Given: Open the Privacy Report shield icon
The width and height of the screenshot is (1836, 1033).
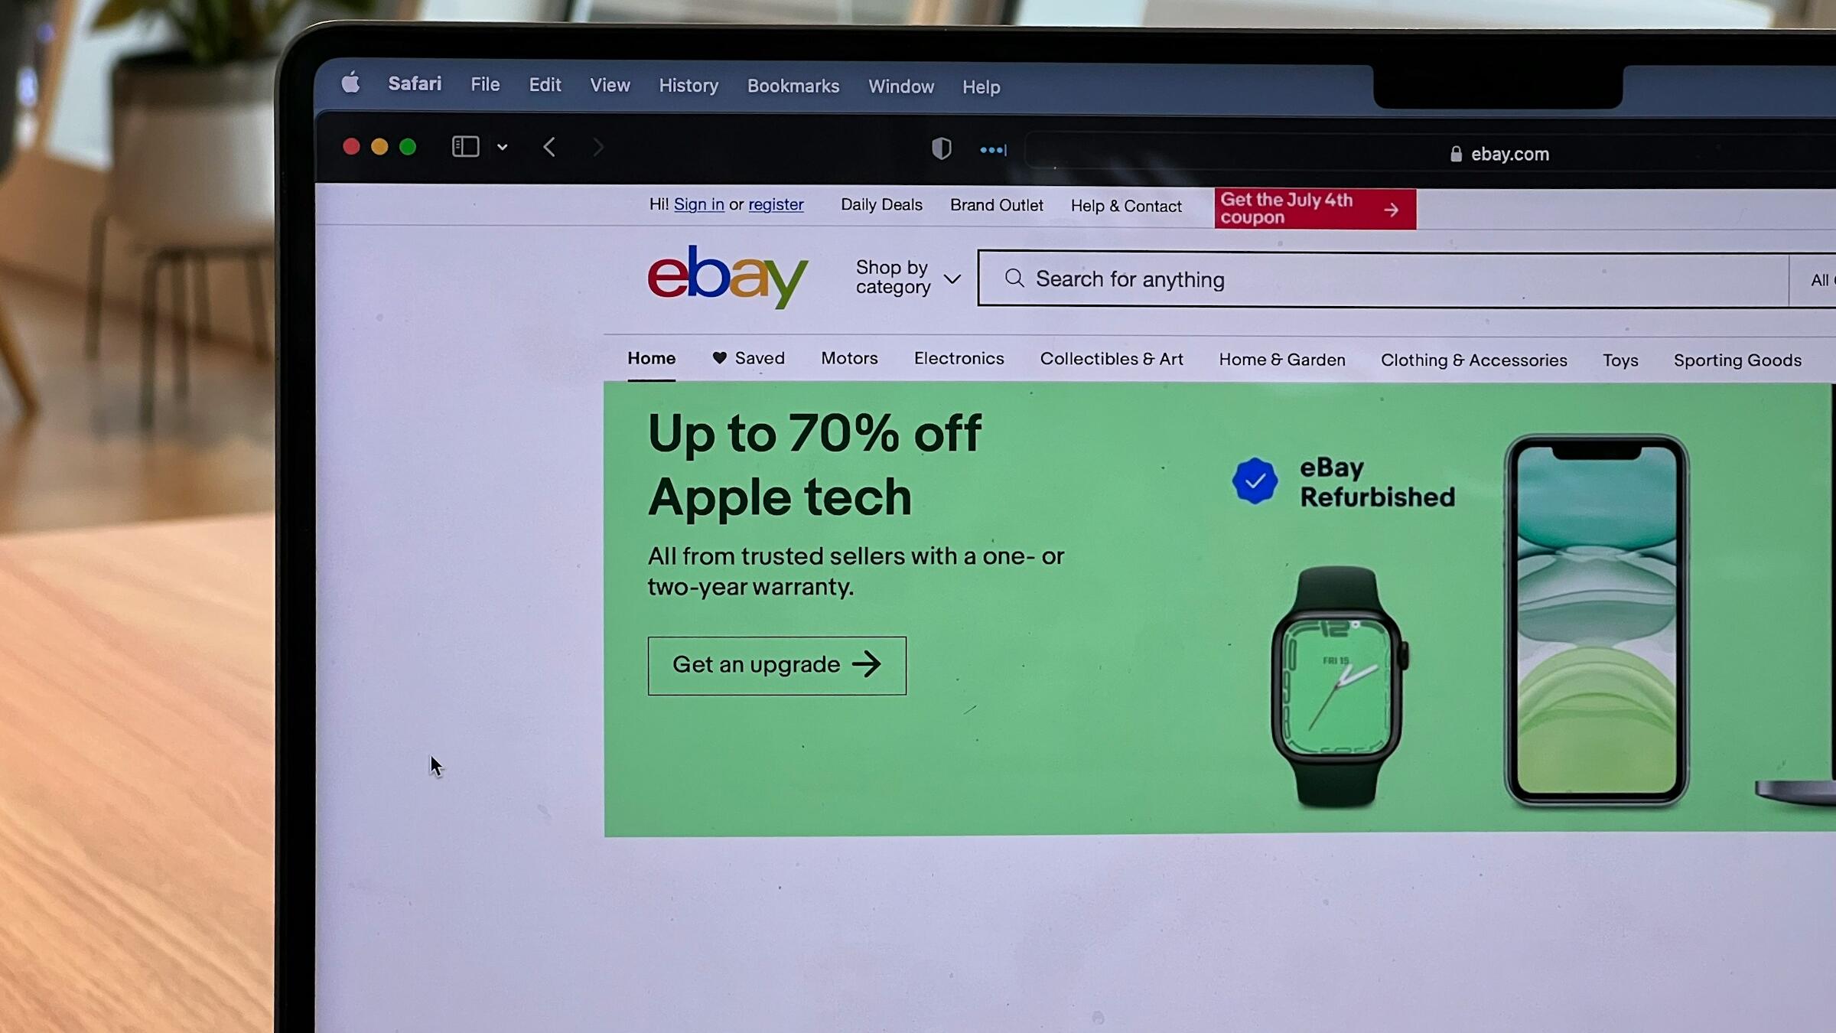Looking at the screenshot, I should [941, 148].
